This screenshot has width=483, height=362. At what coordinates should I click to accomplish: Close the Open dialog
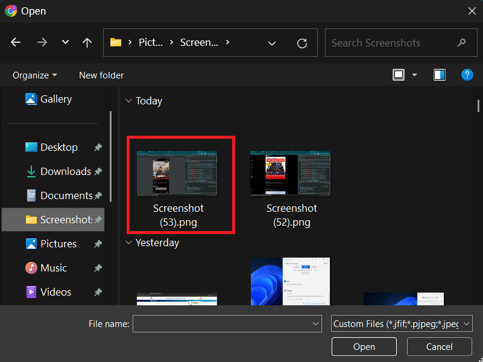[x=472, y=11]
